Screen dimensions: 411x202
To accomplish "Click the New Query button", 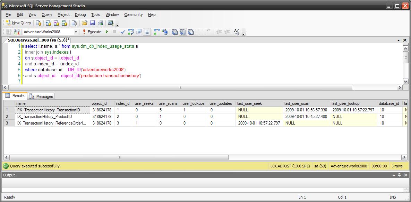I will tap(19, 23).
